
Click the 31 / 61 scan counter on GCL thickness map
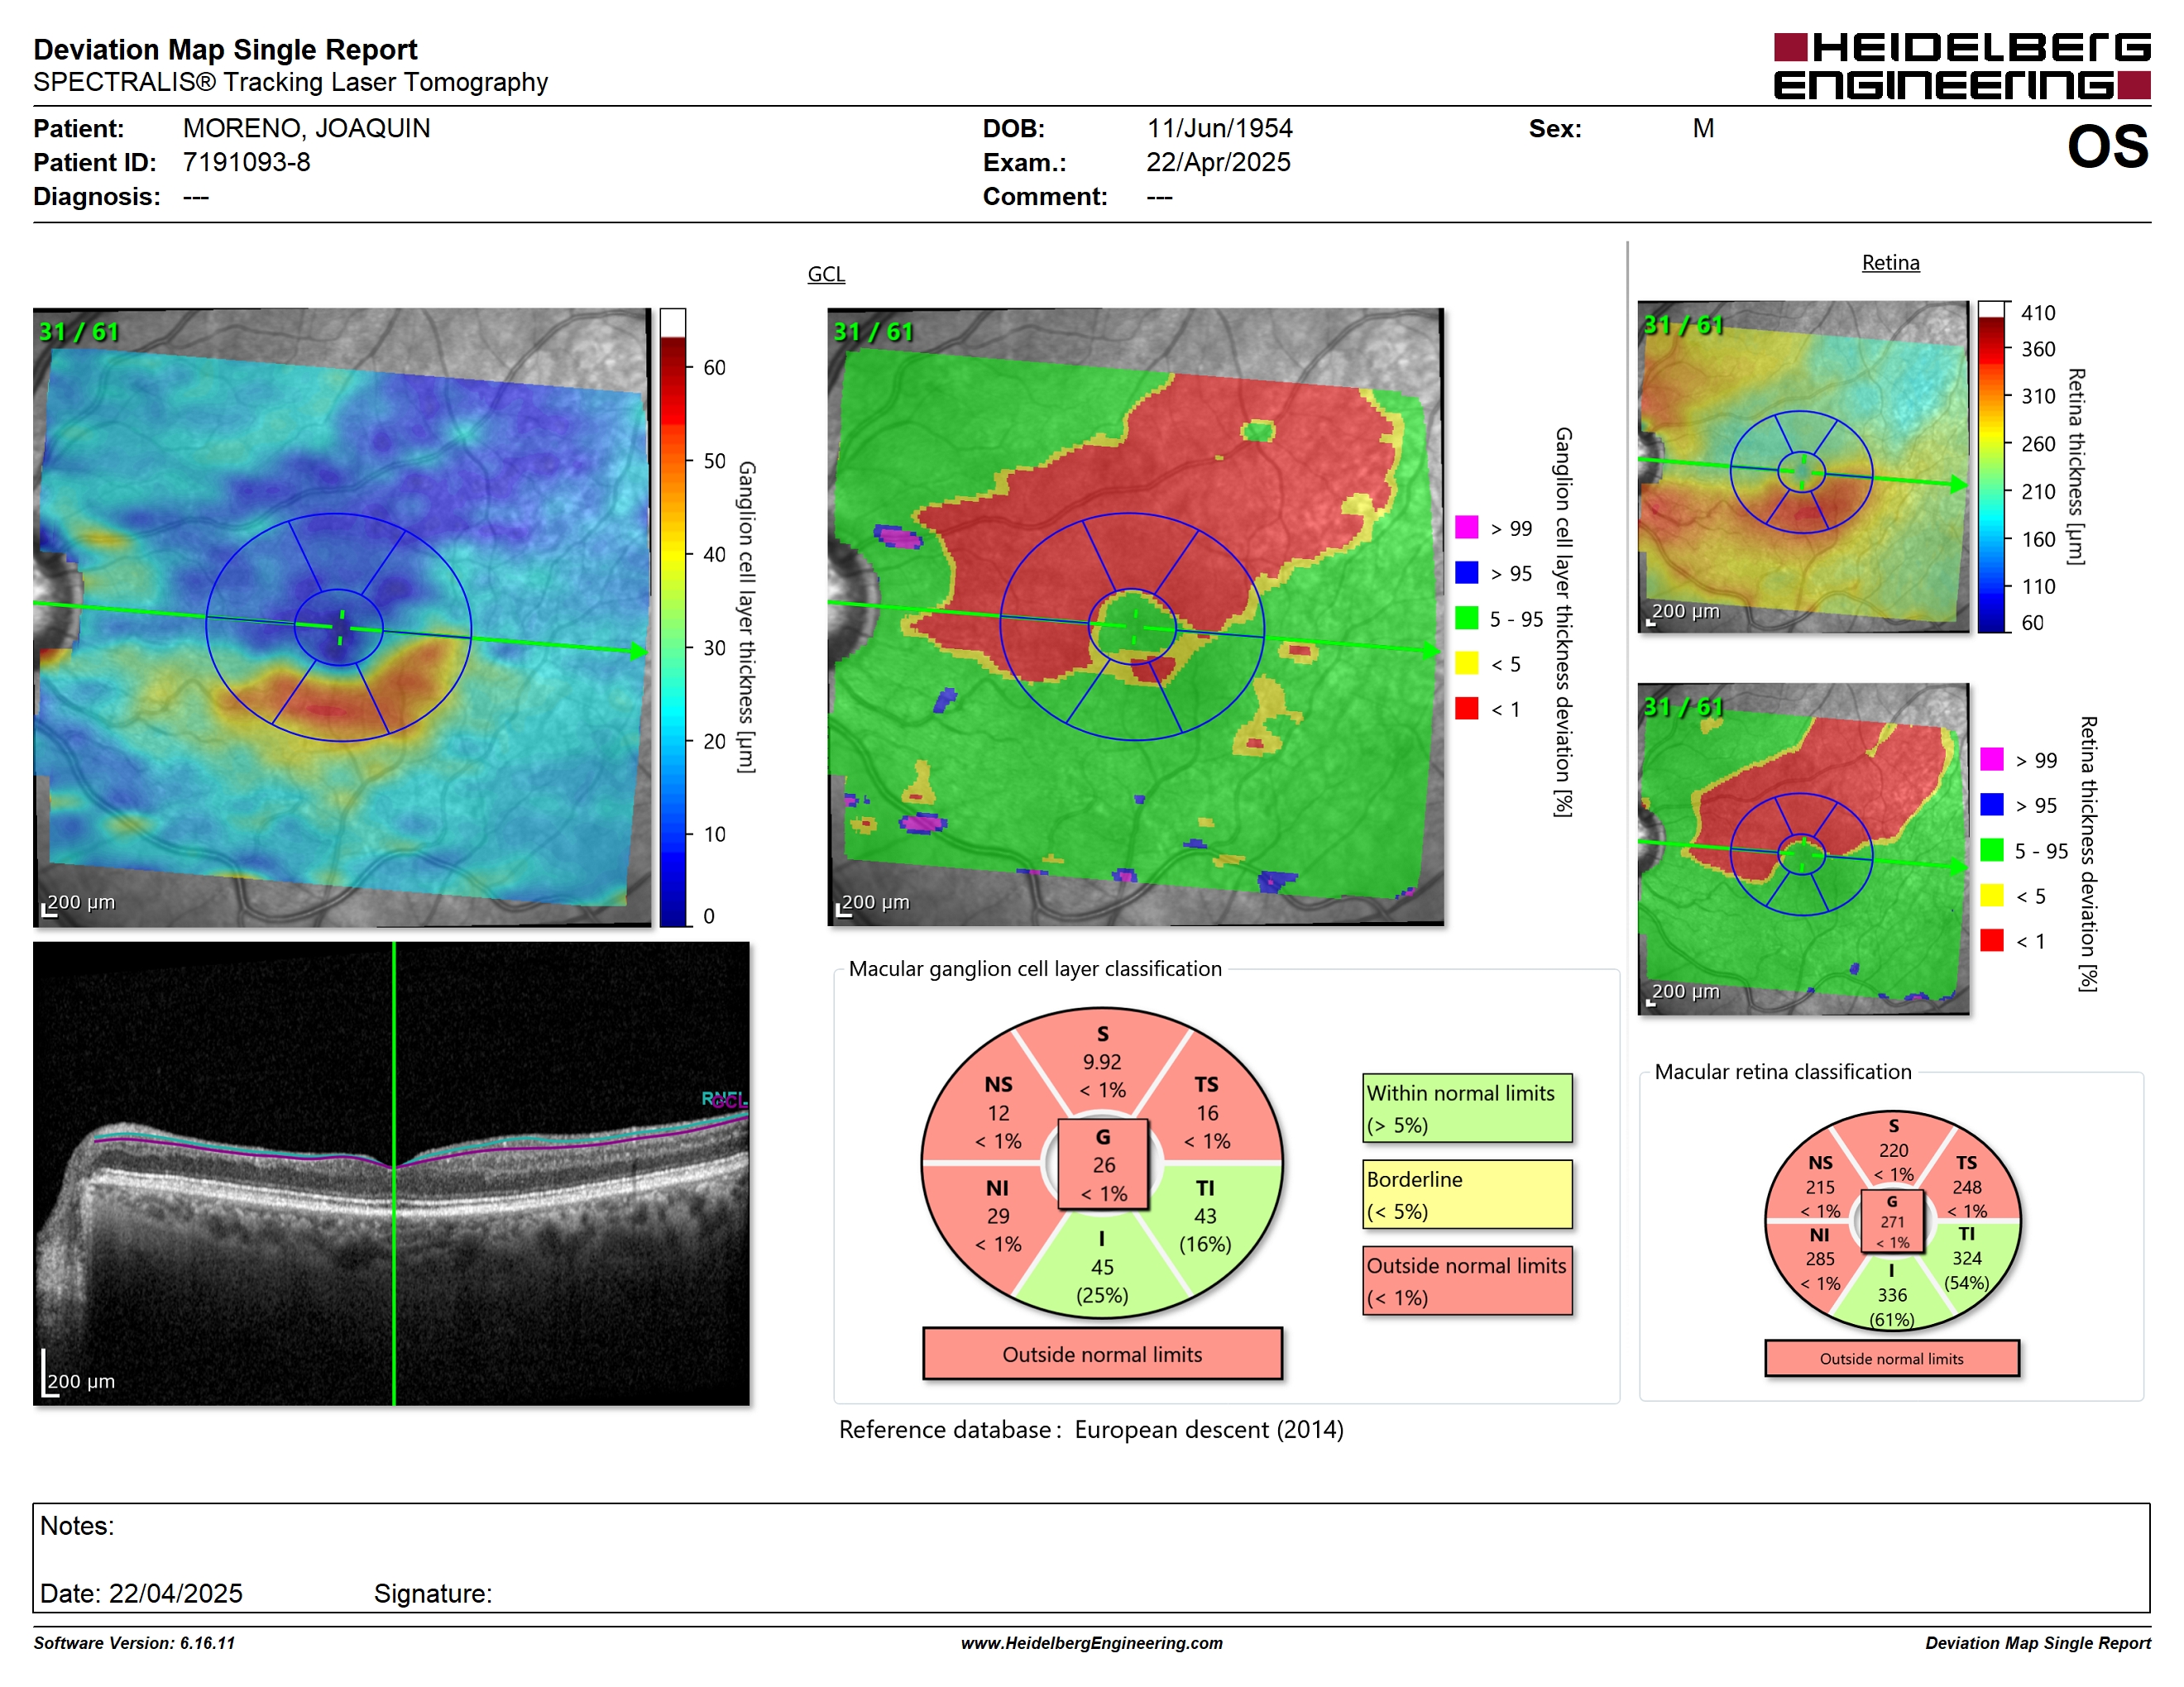point(78,332)
